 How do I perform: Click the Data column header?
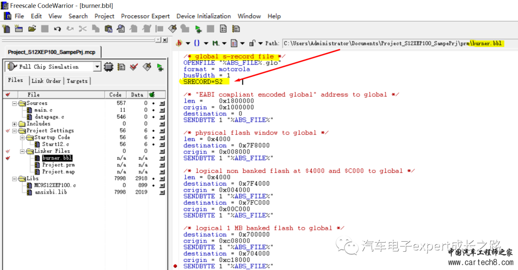[137, 95]
